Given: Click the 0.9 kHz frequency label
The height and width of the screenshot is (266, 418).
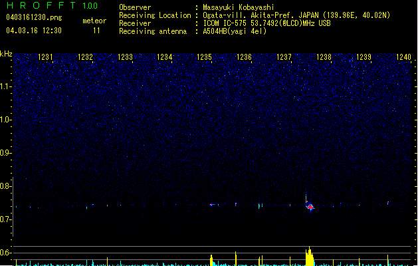Looking at the screenshot, I should tap(5, 153).
